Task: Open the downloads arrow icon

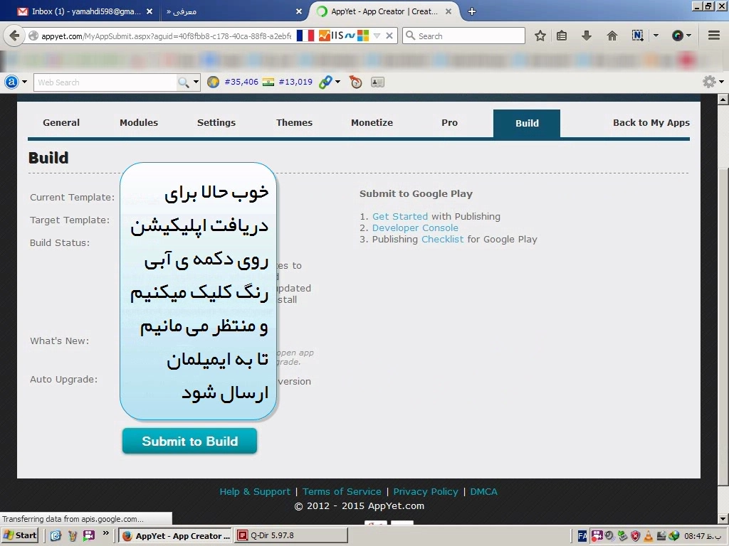Action: (x=587, y=36)
